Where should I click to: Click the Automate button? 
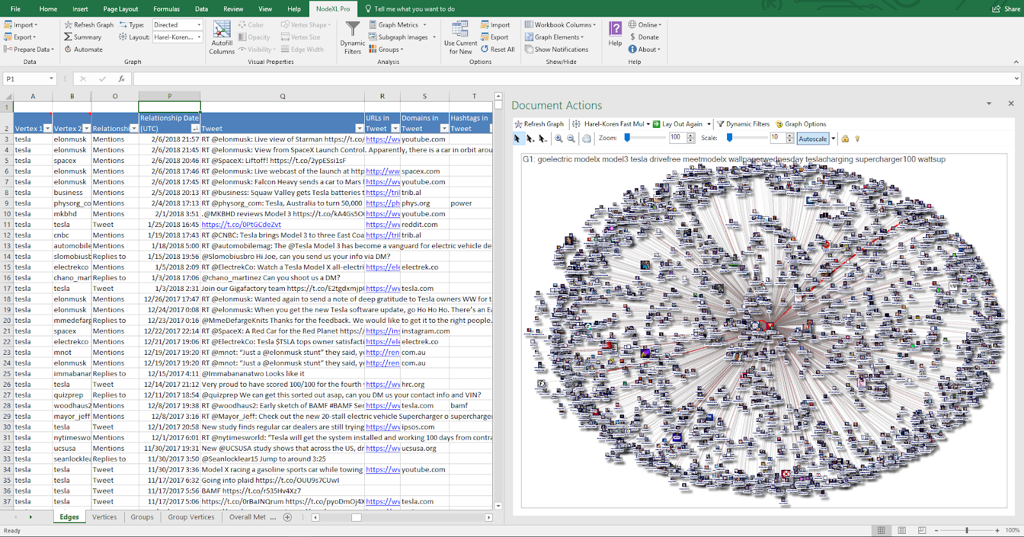(83, 49)
